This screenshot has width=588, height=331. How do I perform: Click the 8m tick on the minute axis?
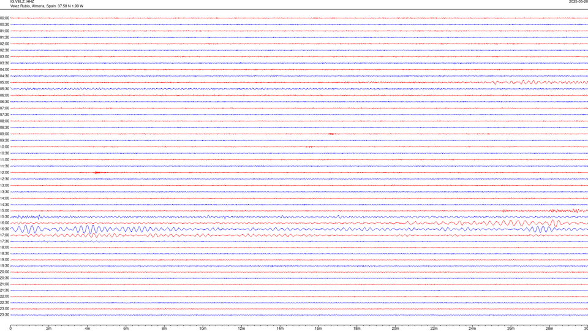point(164,329)
